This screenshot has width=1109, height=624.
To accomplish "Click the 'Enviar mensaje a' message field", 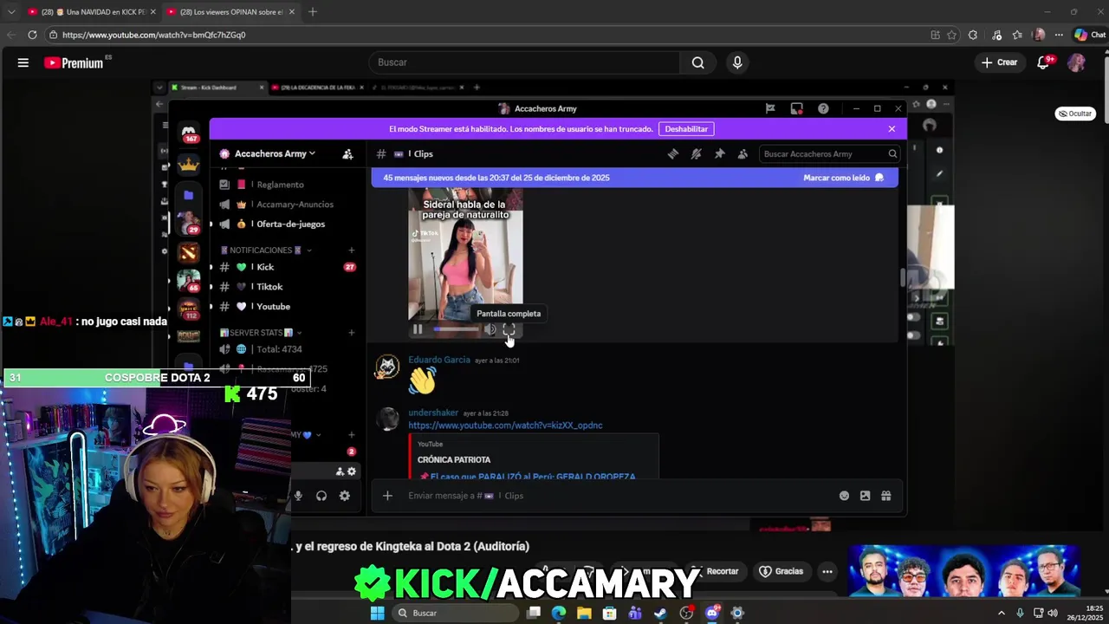I will click(615, 496).
